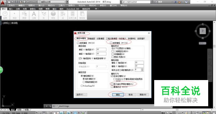Click the Undo arrow icon
This screenshot has width=216, height=114.
pos(28,2)
